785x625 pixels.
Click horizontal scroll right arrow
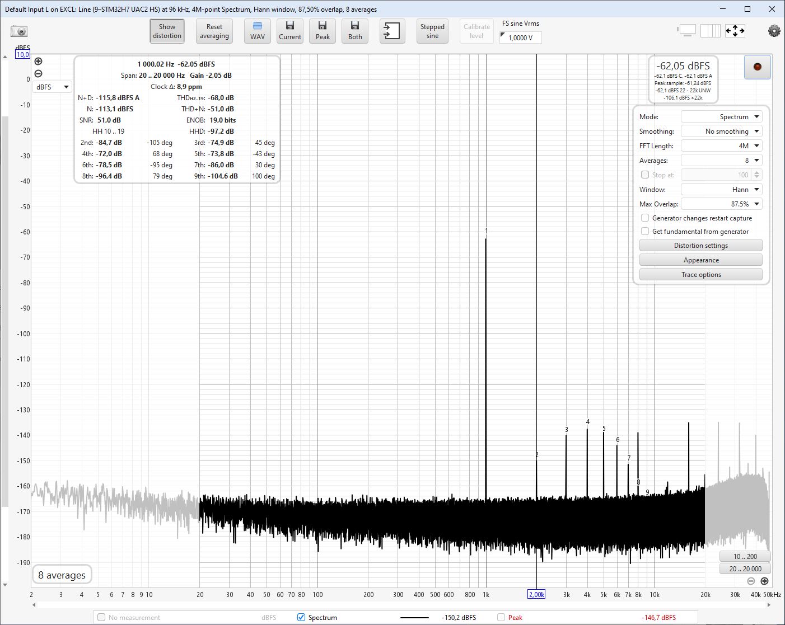(769, 605)
